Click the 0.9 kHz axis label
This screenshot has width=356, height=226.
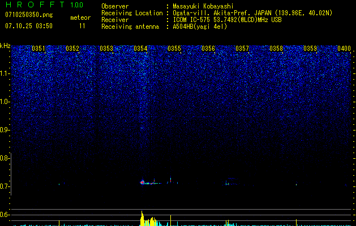click(4, 130)
